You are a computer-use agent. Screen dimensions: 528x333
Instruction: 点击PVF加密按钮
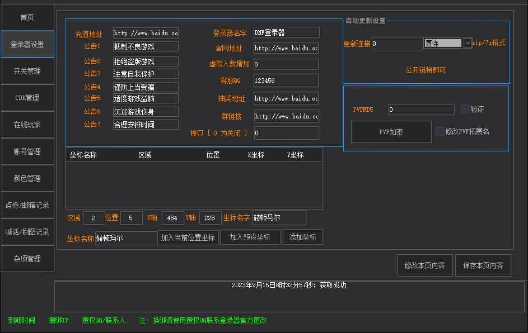click(391, 132)
